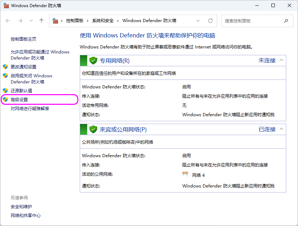Click the shield icon beside 高级设置
The width and height of the screenshot is (298, 226).
coord(5,99)
